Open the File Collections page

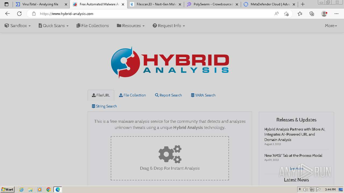coord(93,26)
